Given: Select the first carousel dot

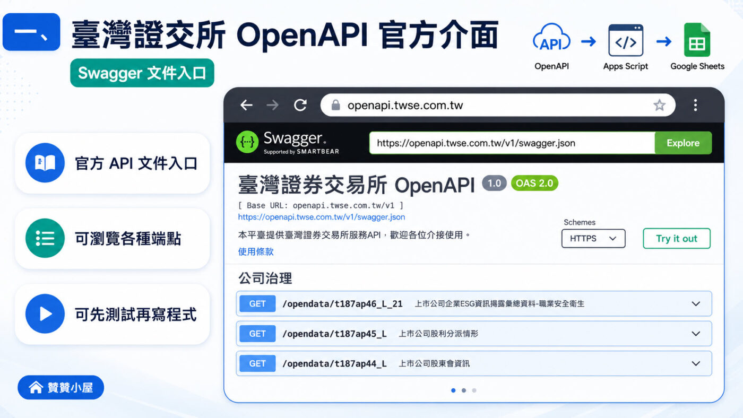Looking at the screenshot, I should (x=453, y=390).
